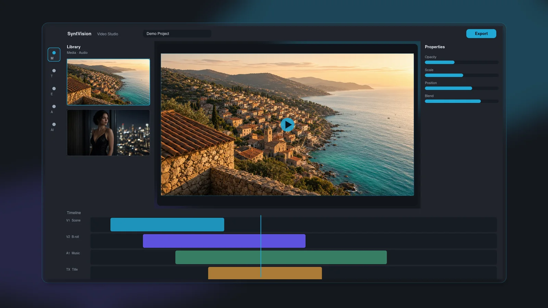Adjust the Scale slider

pos(461,75)
